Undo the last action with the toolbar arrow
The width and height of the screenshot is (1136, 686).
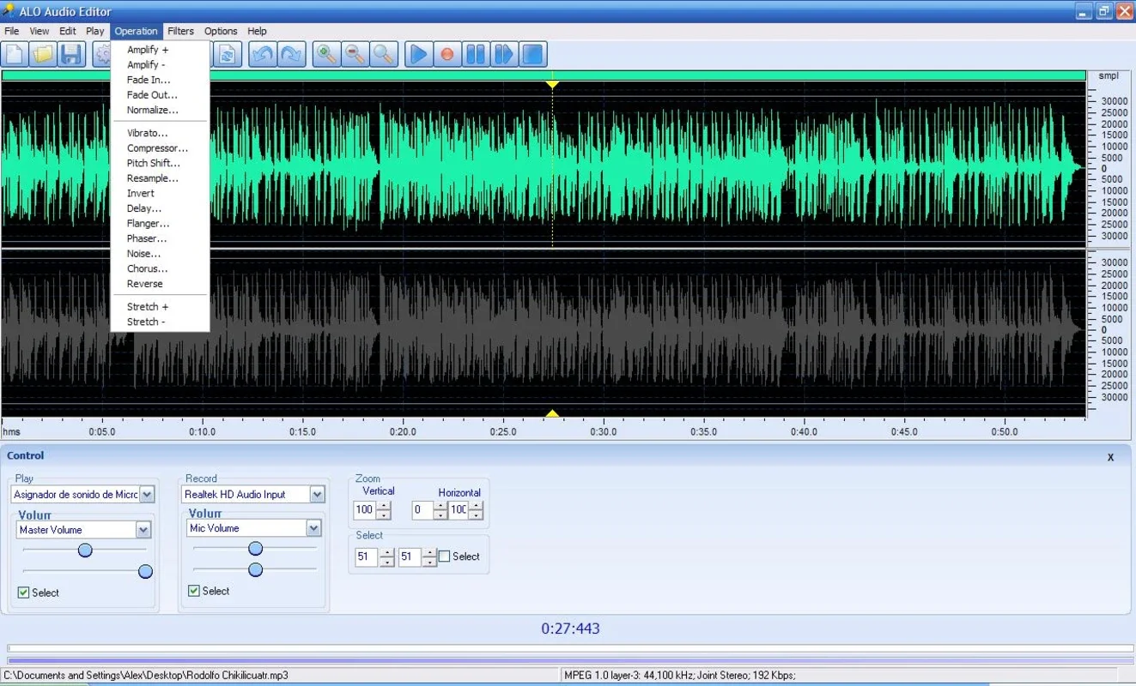pos(263,54)
